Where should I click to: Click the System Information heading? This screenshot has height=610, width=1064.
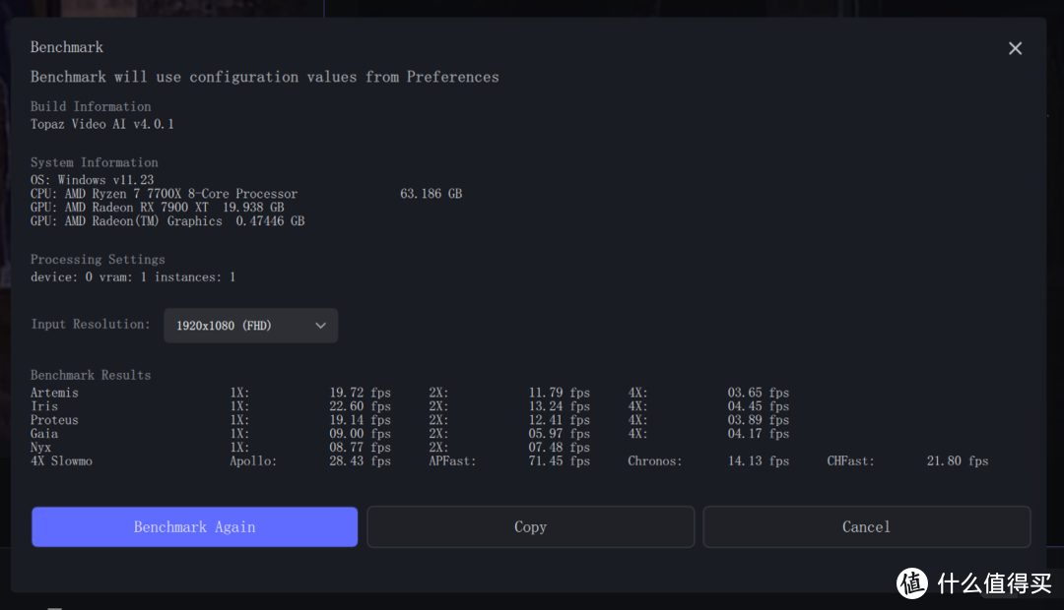click(94, 162)
